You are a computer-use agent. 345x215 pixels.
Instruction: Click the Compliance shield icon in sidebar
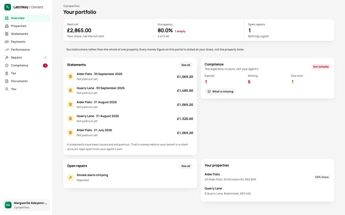click(x=7, y=65)
